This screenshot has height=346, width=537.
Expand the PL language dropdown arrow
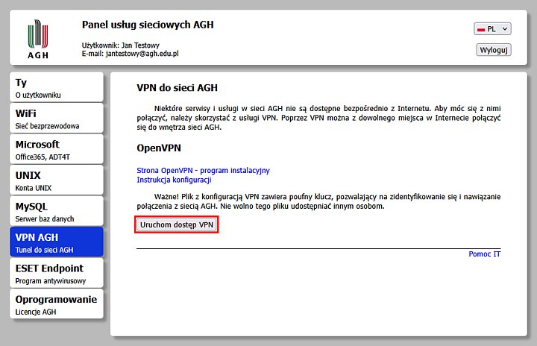505,29
